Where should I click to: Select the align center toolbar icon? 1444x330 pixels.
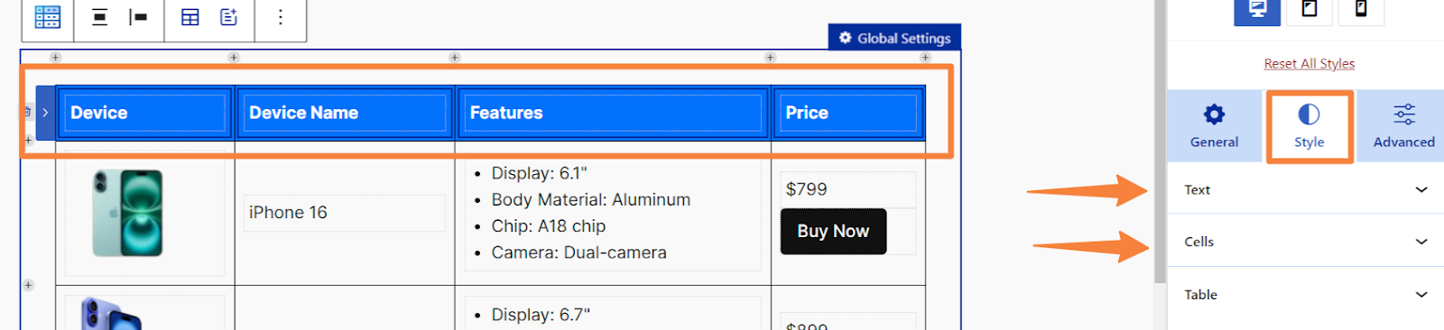coord(100,17)
